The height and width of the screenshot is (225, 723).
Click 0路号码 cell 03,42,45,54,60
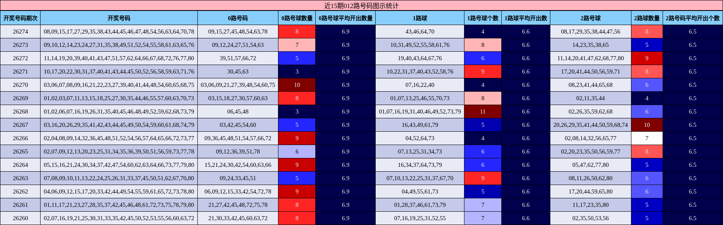238,125
